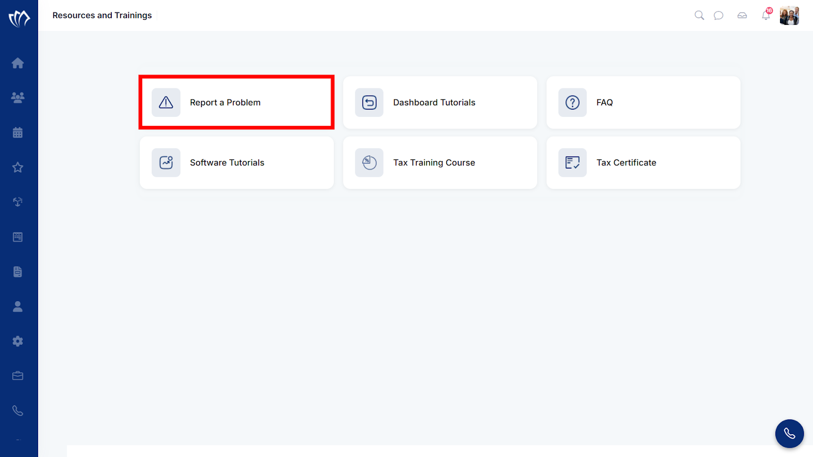Open the cube box icon in sidebar
This screenshot has height=457, width=813.
[18, 202]
